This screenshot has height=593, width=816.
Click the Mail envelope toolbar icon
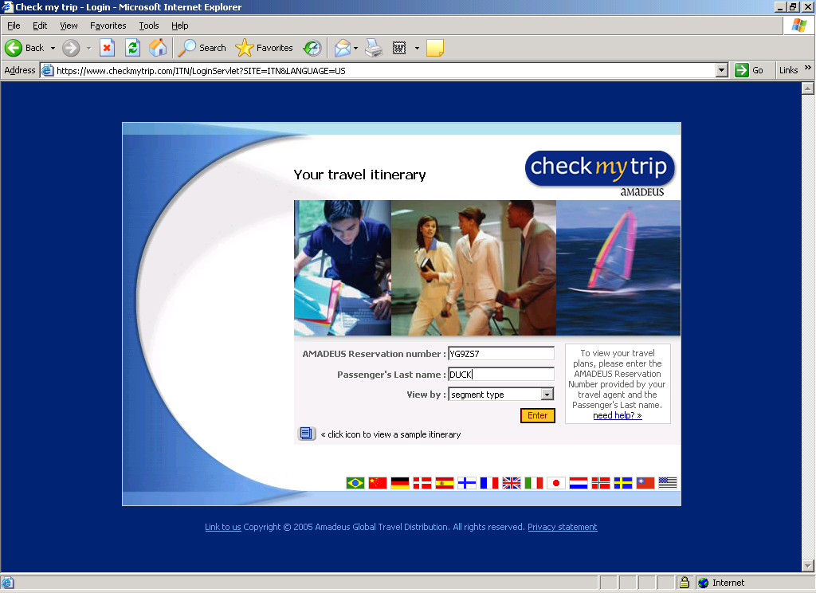click(x=343, y=48)
